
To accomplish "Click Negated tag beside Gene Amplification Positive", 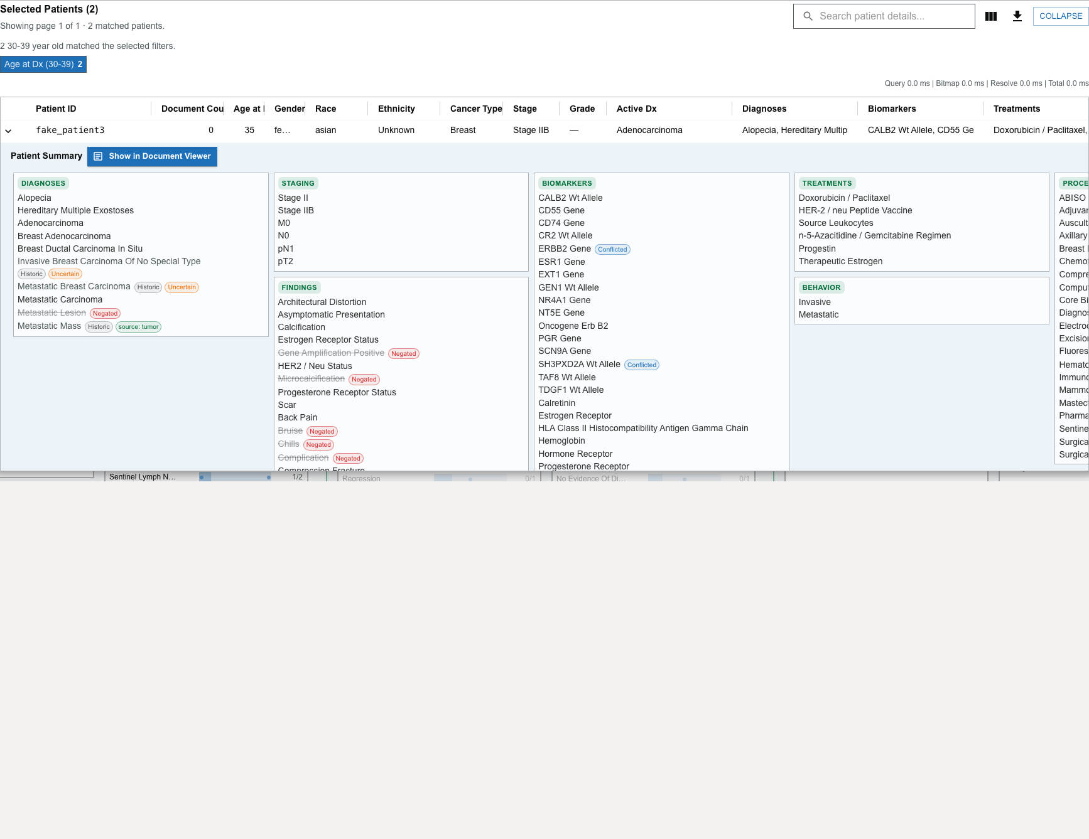I will coord(404,354).
